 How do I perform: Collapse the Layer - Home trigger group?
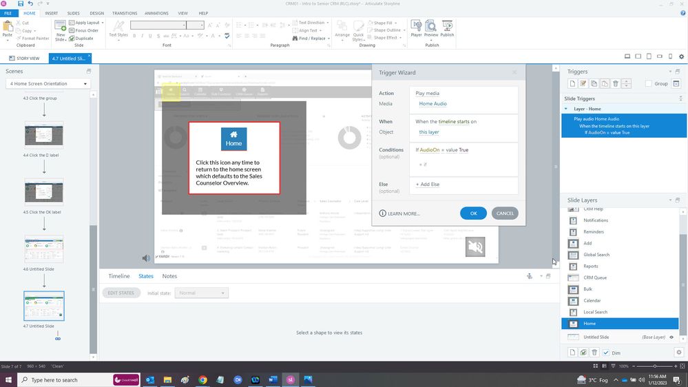[x=566, y=109]
